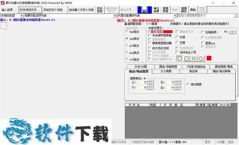Click the 左 crop value stepper

(x=177, y=82)
